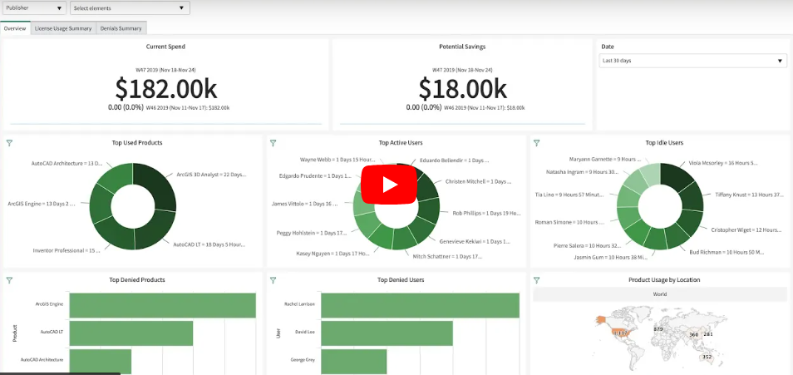Click the Natasha Ingram idle user label
The image size is (793, 375).
coord(582,171)
